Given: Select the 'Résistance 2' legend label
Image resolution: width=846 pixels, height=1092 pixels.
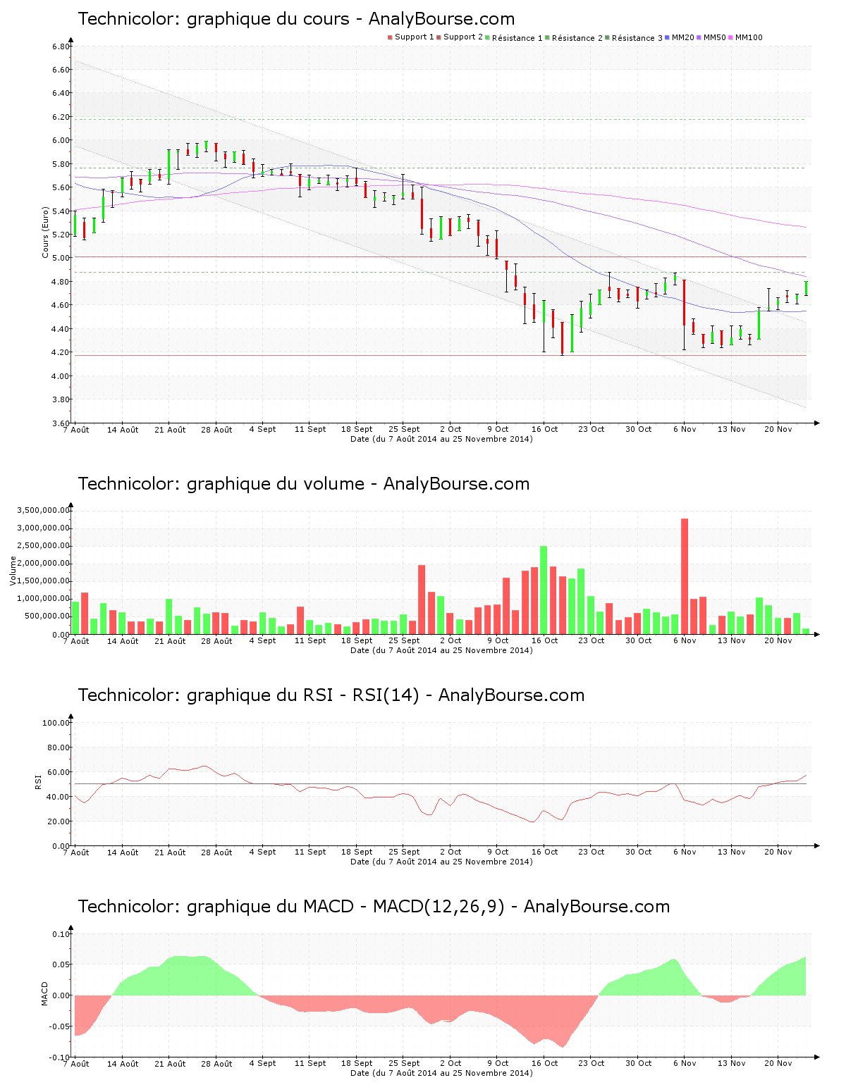Looking at the screenshot, I should [x=577, y=37].
